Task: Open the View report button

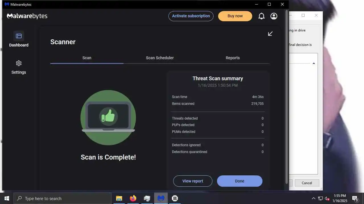Action: 193,181
